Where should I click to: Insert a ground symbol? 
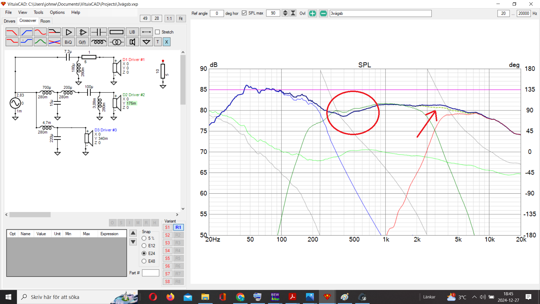[146, 42]
